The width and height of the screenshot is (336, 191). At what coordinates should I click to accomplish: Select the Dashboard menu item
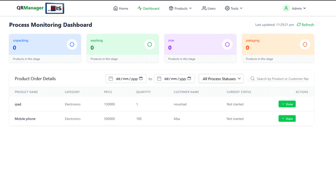149,8
